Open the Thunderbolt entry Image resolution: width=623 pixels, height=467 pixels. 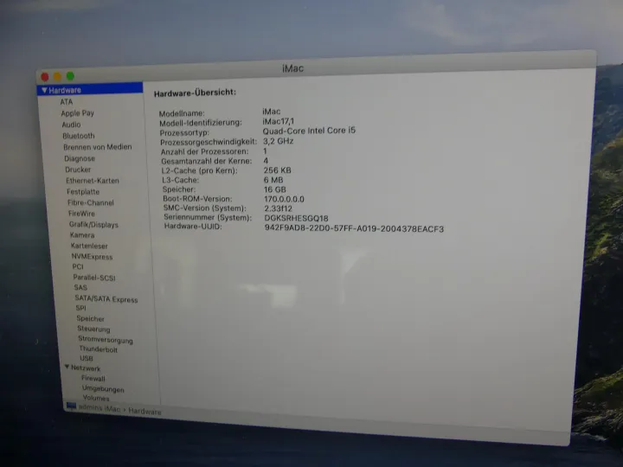coord(98,349)
